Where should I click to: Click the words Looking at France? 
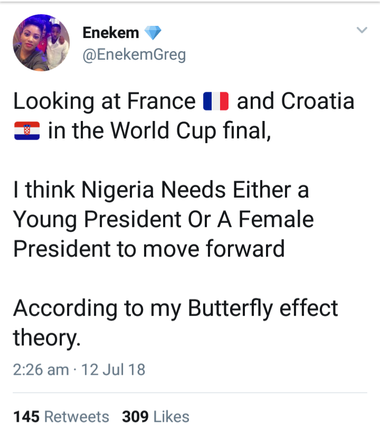coord(104,101)
